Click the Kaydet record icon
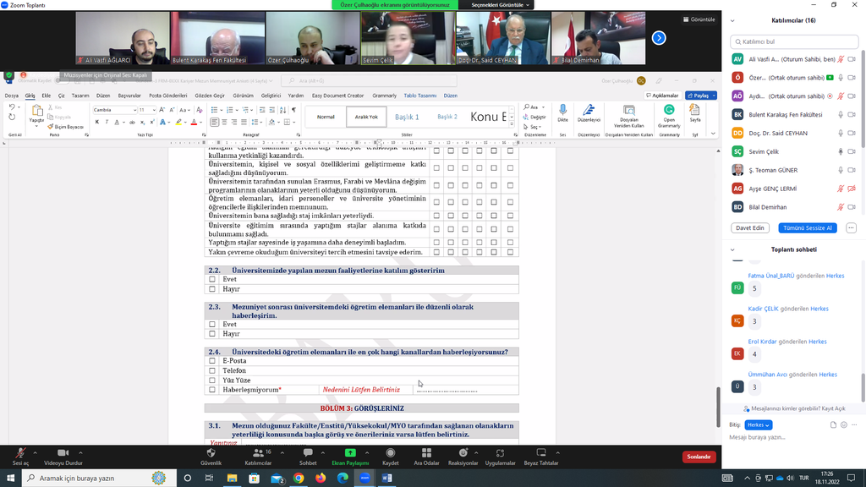866x487 pixels. tap(390, 454)
